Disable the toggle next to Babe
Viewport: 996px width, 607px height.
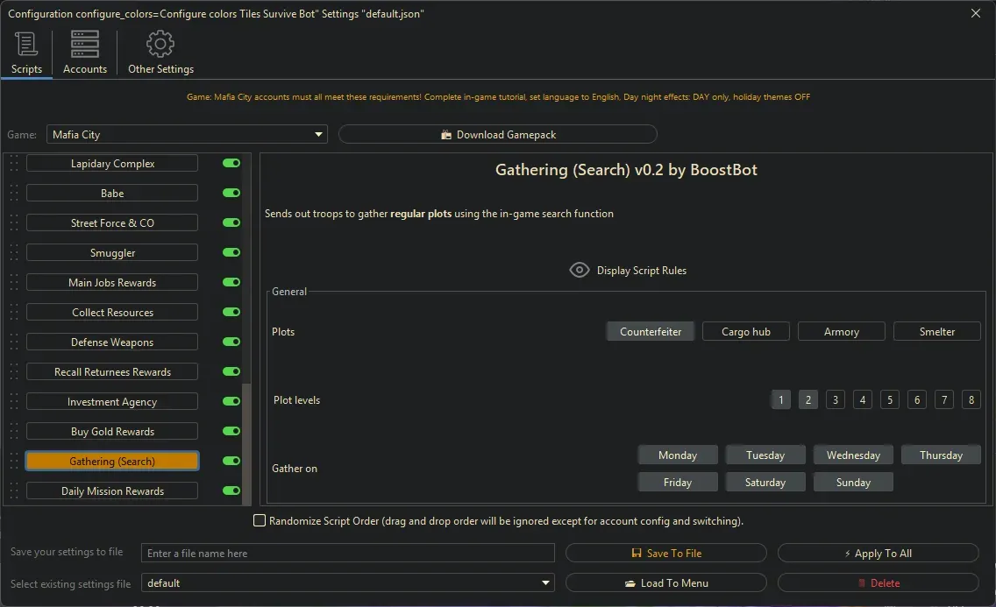pos(230,193)
